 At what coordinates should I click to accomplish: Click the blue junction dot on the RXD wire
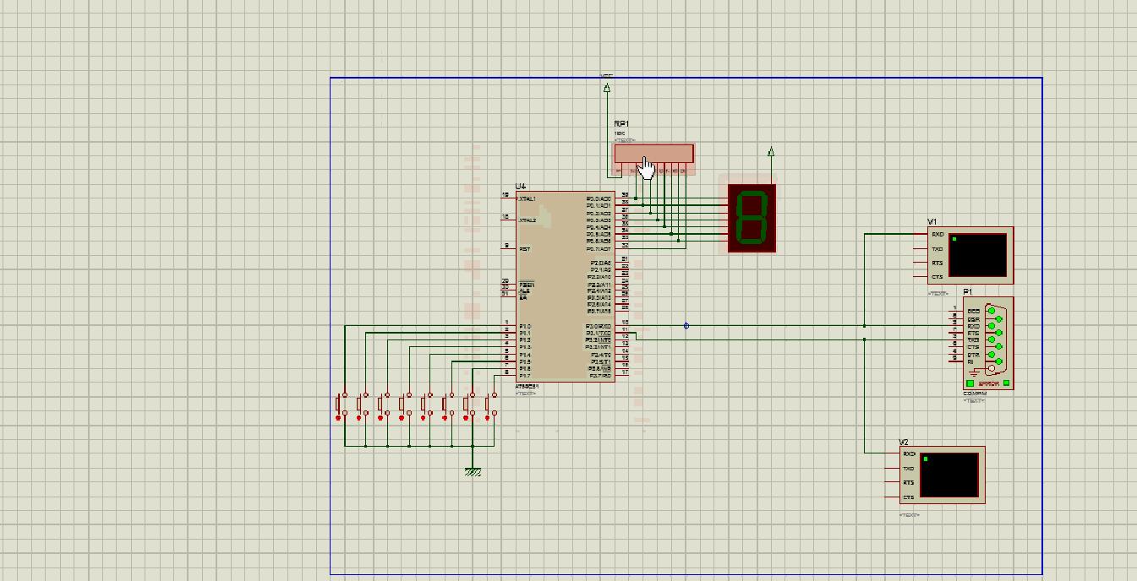(686, 326)
